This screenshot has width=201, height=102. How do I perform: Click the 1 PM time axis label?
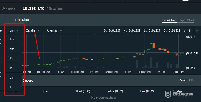pyautogui.click(x=128, y=72)
